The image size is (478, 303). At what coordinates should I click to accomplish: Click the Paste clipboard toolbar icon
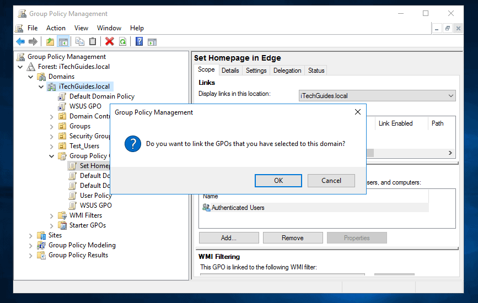tap(93, 41)
